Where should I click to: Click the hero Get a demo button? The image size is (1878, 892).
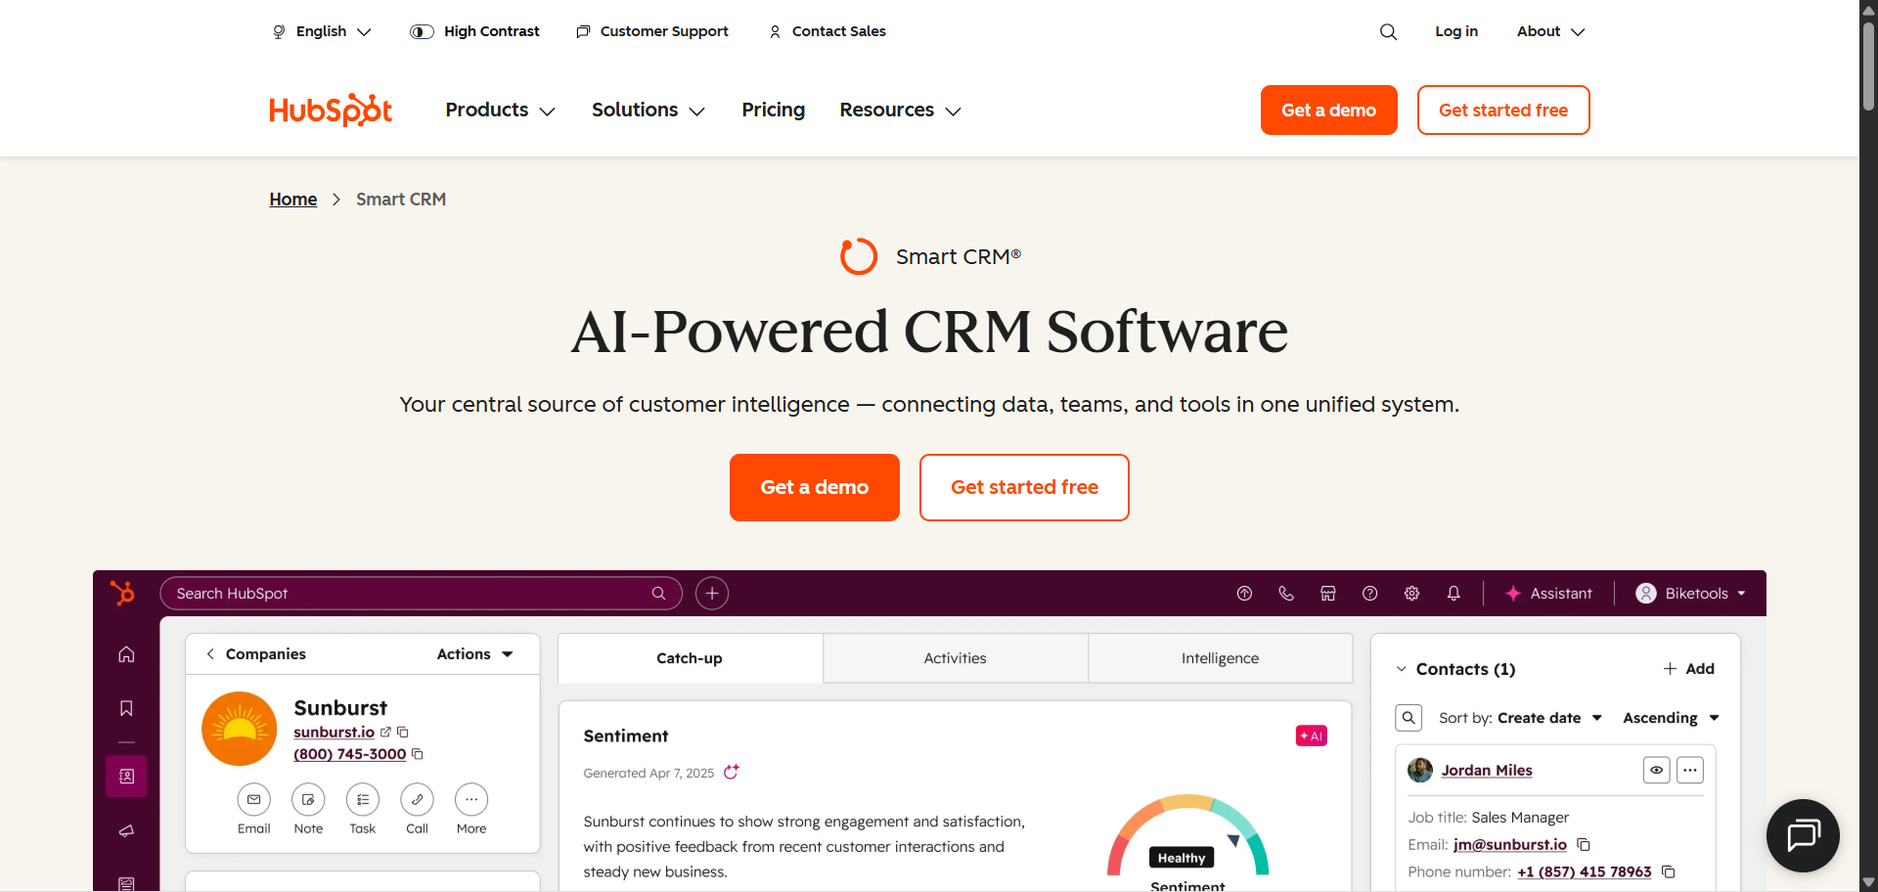click(x=814, y=487)
